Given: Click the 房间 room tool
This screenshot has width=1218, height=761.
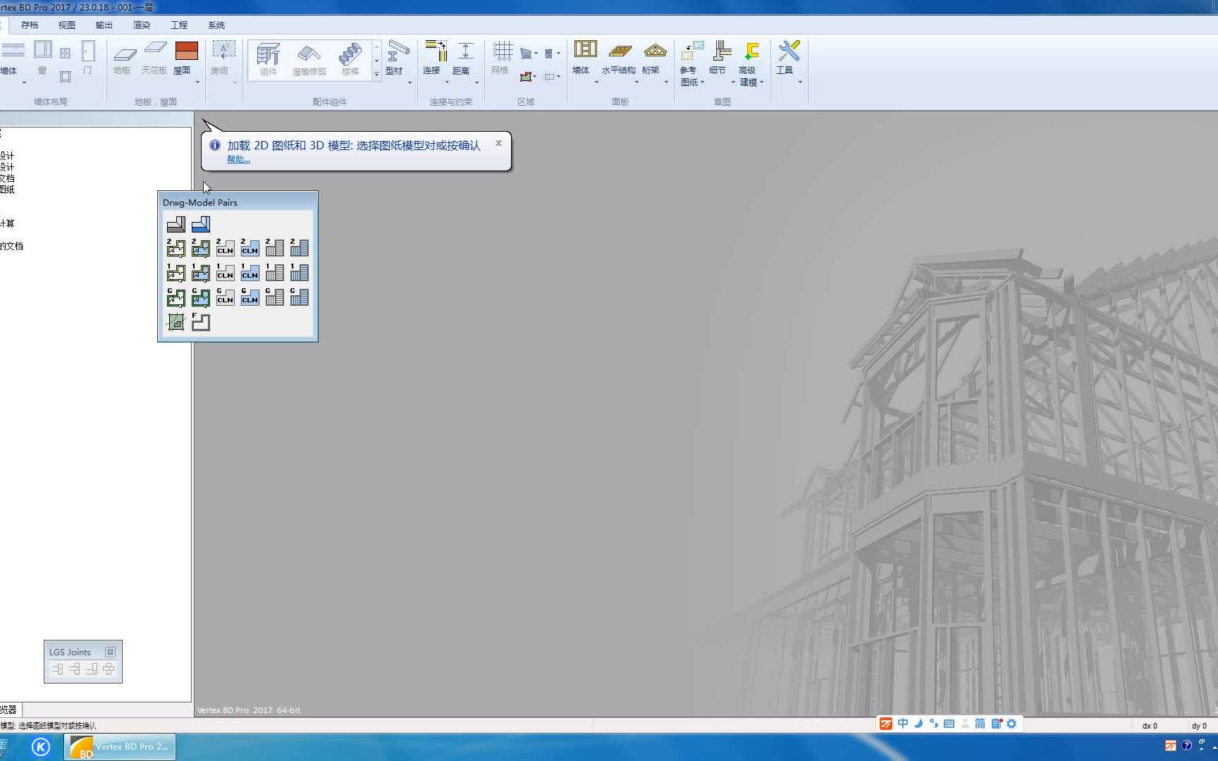Looking at the screenshot, I should click(x=222, y=58).
